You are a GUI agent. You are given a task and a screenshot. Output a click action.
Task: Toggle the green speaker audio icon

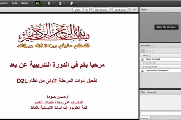coord(37,3)
